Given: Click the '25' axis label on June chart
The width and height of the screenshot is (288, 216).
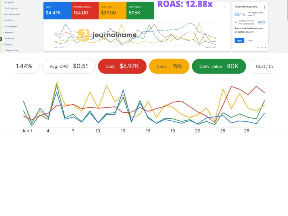Looking at the screenshot, I should click(223, 131).
